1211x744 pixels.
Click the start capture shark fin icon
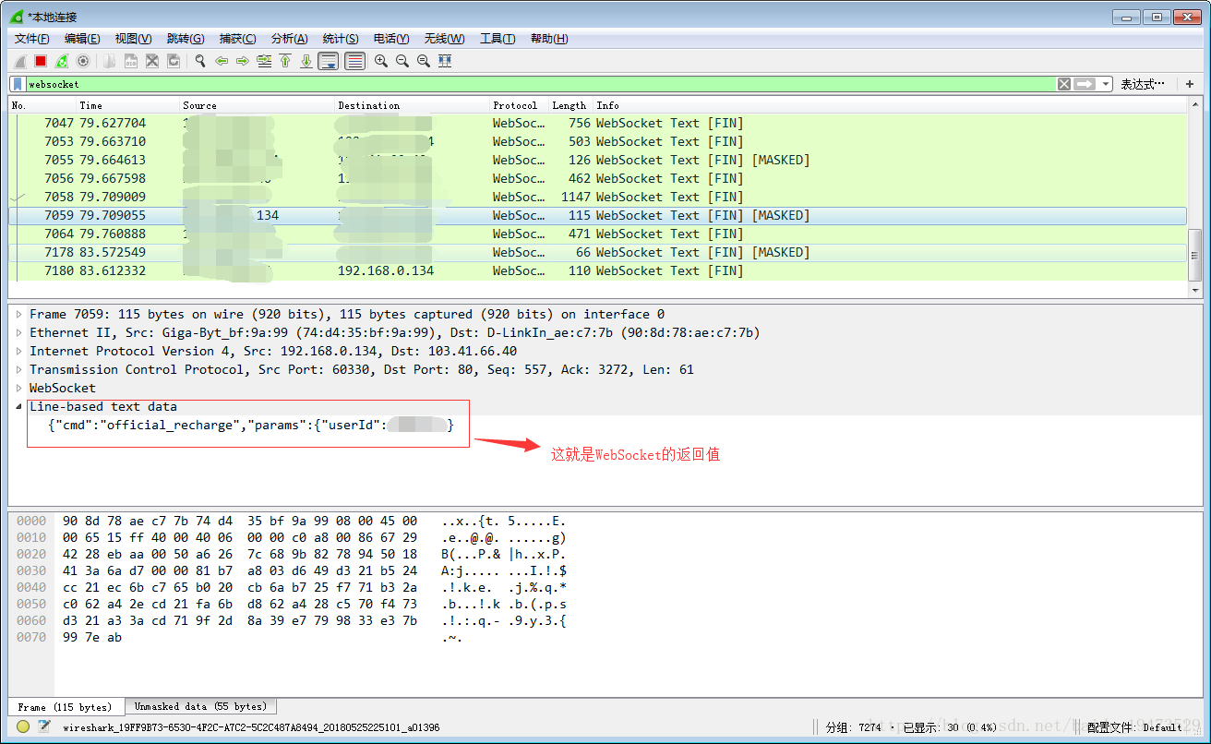19,61
